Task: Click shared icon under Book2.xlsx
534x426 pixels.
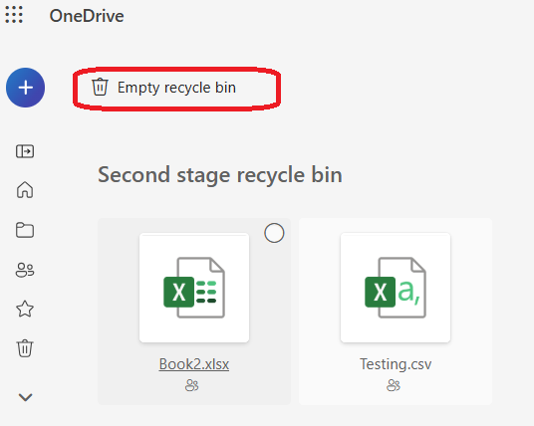Action: 191,385
